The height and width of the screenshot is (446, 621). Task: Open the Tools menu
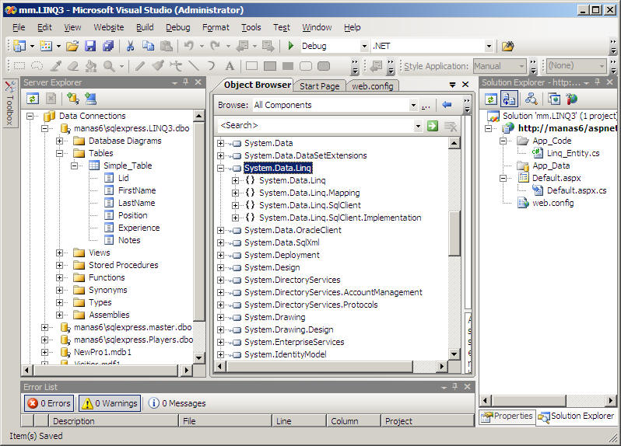(x=251, y=27)
